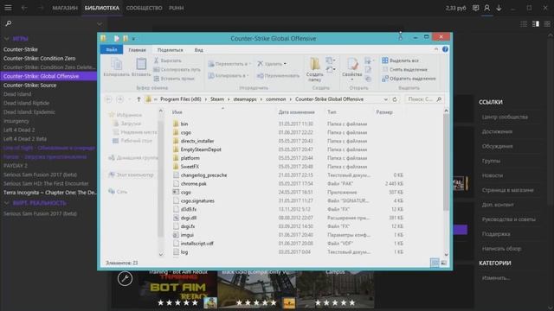
Task: Click the library search magnifier icon
Action: pyautogui.click(x=9, y=23)
